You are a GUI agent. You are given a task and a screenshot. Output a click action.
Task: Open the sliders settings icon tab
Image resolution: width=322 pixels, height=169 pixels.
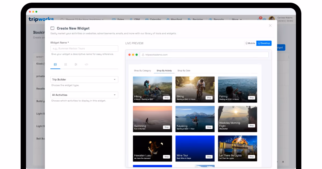(76, 64)
